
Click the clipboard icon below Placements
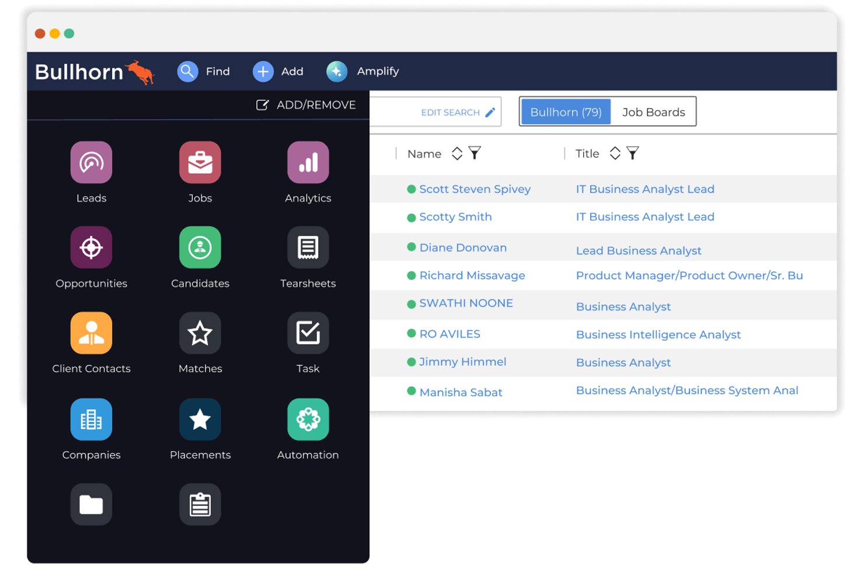coord(200,504)
